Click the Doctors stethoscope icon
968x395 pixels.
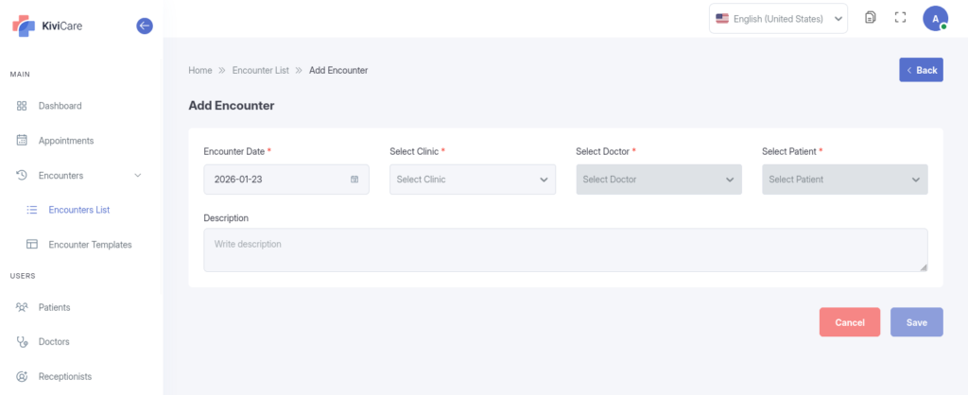pos(22,341)
